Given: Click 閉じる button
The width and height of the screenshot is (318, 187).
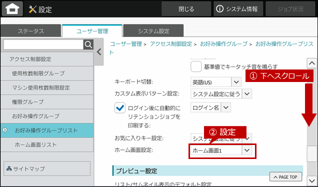Looking at the screenshot, I should [x=186, y=9].
